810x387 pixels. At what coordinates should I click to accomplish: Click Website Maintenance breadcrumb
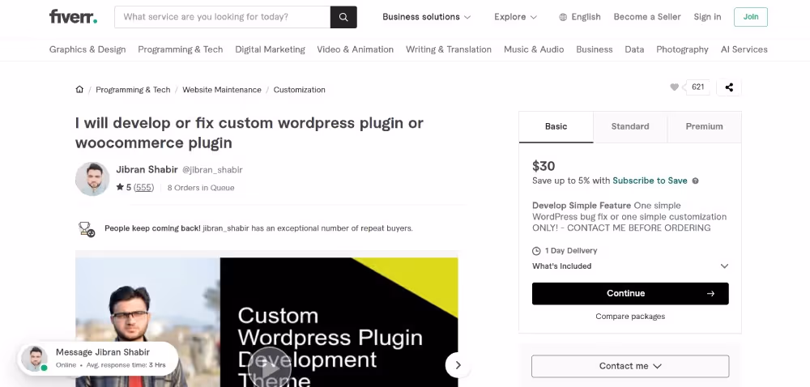coord(222,90)
